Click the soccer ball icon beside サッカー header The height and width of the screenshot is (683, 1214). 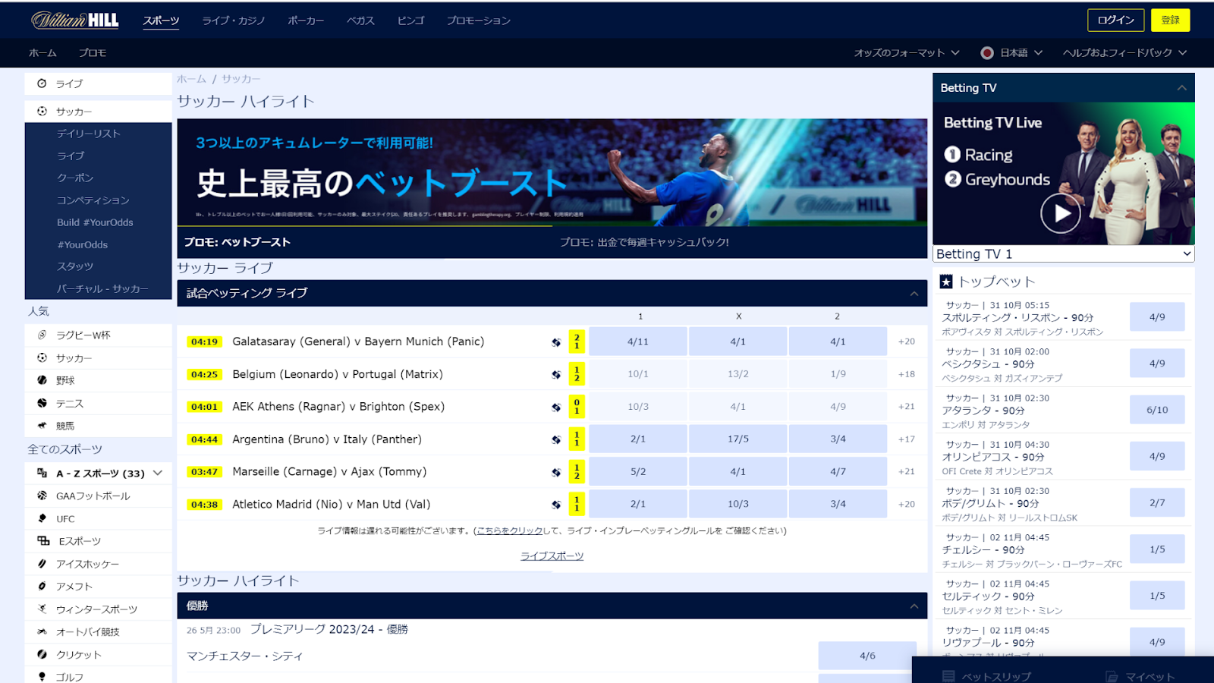42,112
